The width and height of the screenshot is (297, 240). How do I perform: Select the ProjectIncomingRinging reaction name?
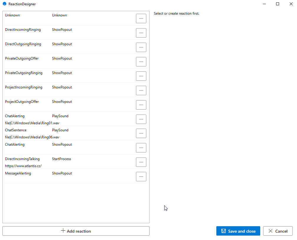pos(24,87)
